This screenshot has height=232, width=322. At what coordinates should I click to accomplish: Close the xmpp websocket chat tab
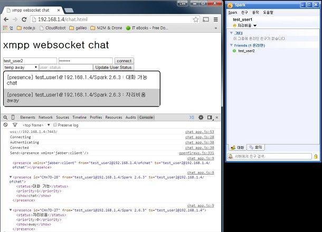coord(59,10)
